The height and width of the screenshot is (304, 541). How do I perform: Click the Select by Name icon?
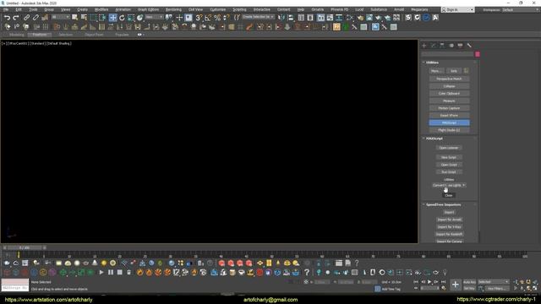coord(84,18)
